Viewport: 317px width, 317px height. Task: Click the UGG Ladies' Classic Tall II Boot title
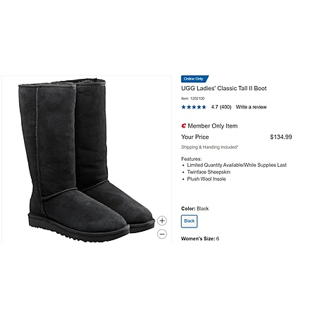[224, 89]
